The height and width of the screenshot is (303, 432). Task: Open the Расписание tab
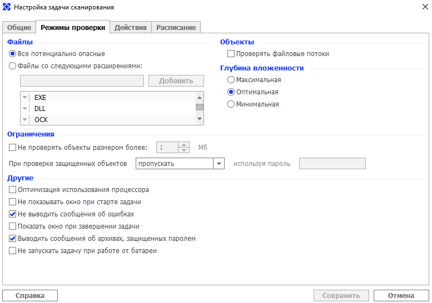(x=176, y=28)
